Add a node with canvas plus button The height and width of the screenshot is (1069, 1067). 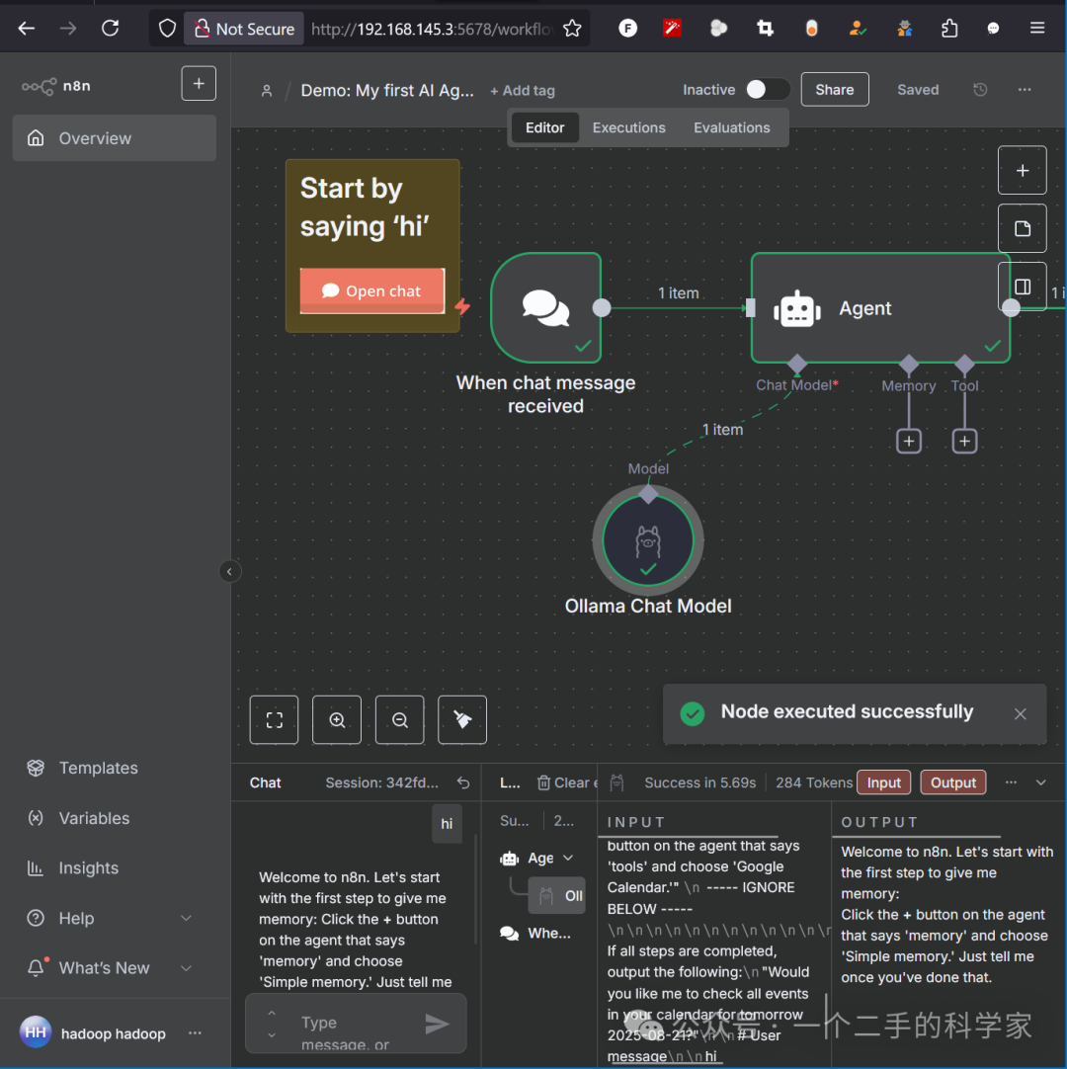1022,171
